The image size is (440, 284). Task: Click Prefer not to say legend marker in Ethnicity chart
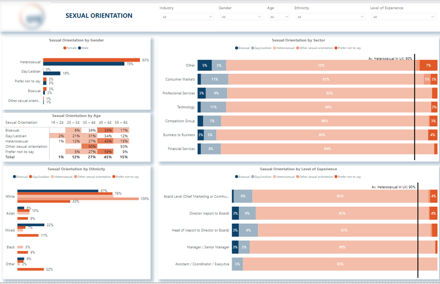114,177
